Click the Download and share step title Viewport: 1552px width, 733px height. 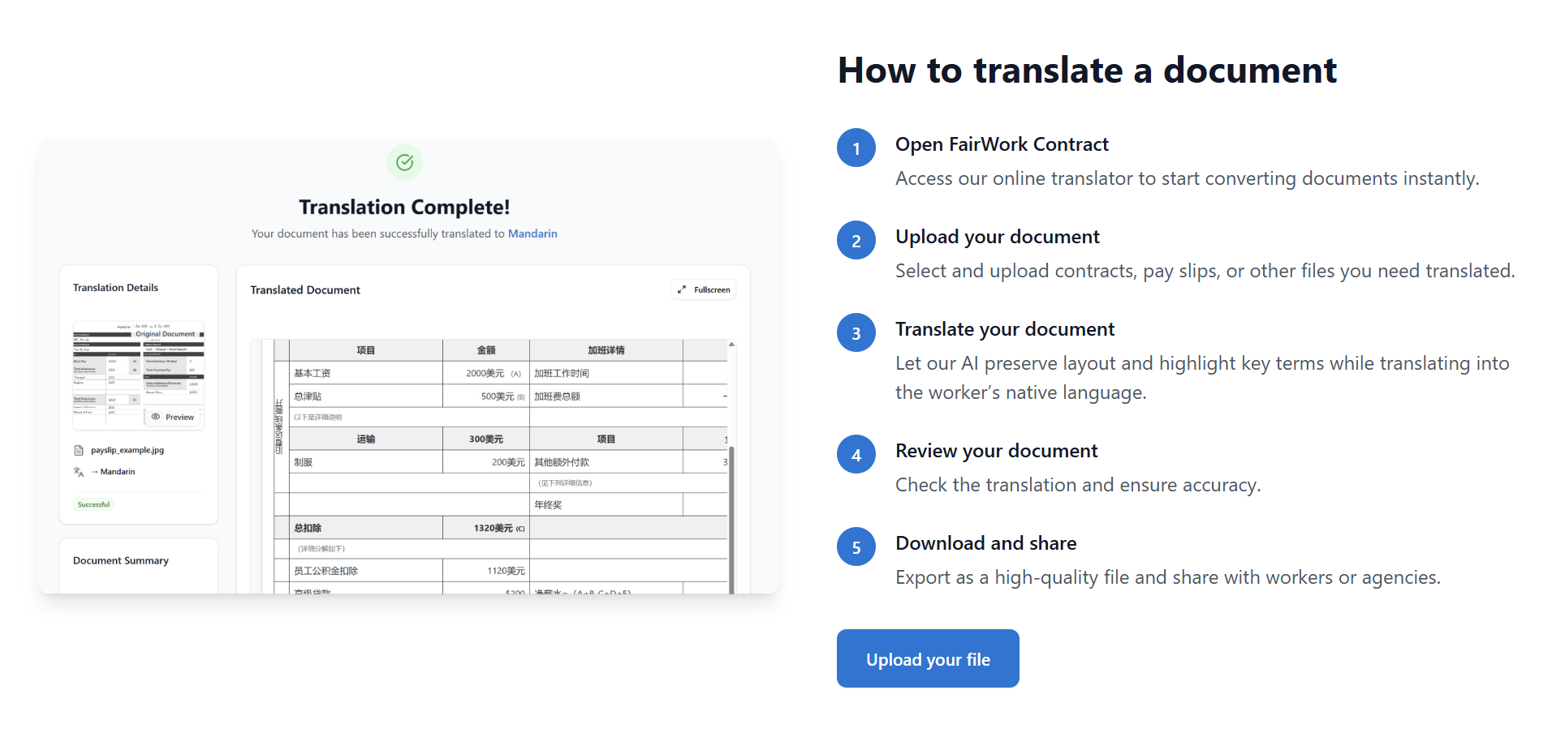coord(985,543)
